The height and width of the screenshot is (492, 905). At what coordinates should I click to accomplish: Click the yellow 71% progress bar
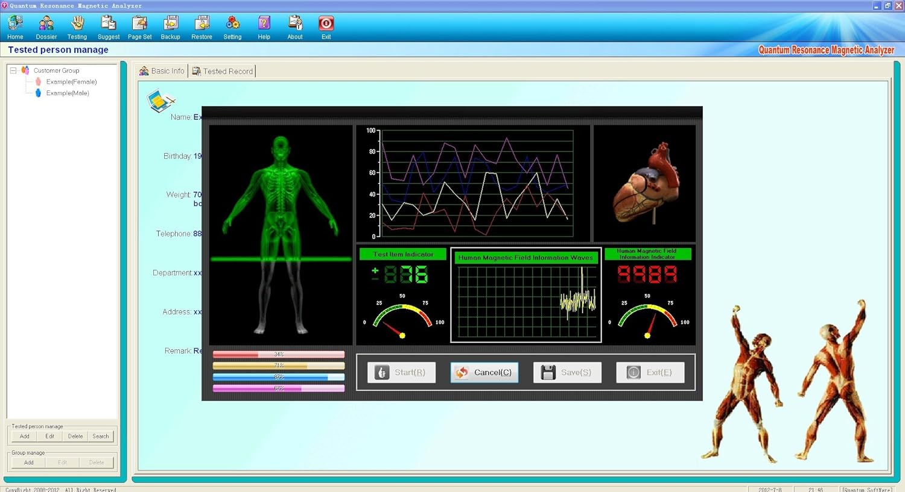coord(279,366)
